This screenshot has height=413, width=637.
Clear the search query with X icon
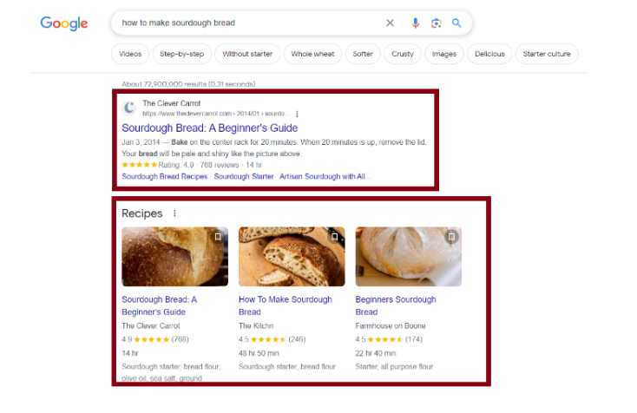click(x=390, y=23)
